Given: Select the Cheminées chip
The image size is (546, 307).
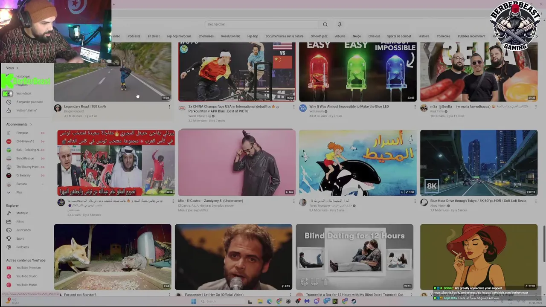Looking at the screenshot, I should click(206, 36).
